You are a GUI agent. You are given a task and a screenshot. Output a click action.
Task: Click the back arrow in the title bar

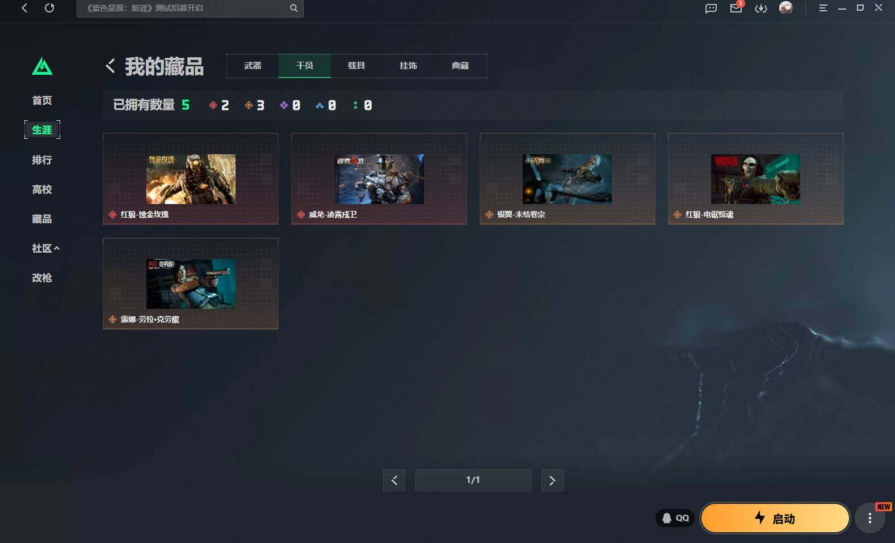point(24,8)
